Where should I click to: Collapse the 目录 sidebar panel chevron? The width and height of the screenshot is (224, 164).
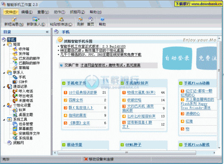point(47,32)
